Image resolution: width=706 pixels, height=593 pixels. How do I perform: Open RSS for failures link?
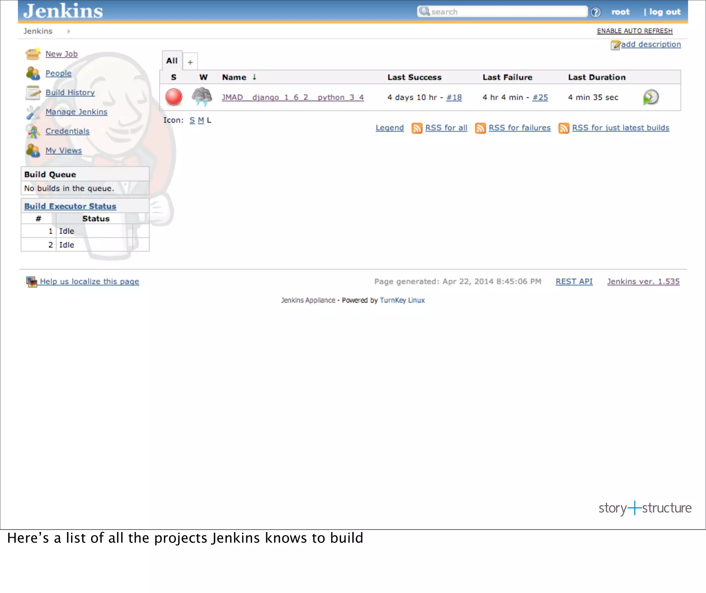pos(520,128)
